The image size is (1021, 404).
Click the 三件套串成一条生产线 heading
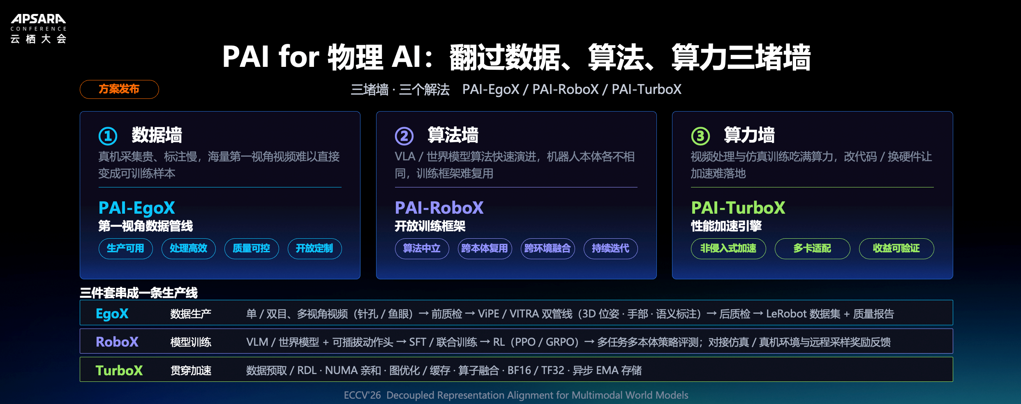click(139, 293)
